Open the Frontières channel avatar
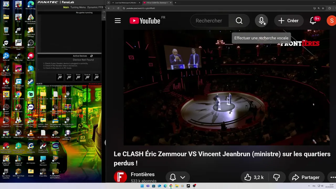This screenshot has width=336, height=189. tap(120, 177)
